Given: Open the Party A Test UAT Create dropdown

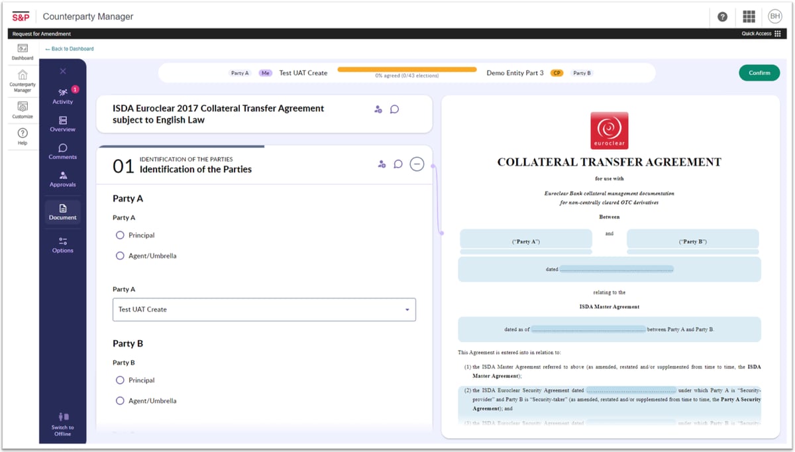Looking at the screenshot, I should tap(264, 310).
